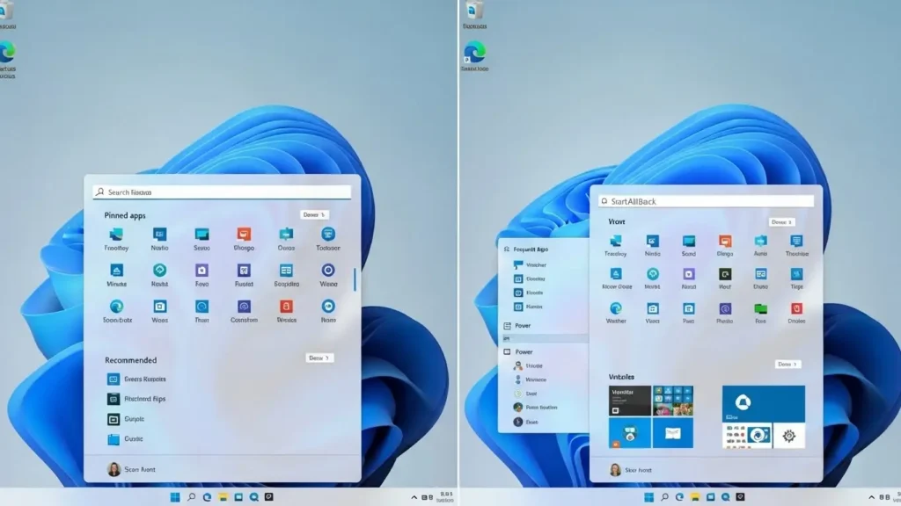Select the Weather pinned app icon
This screenshot has height=506, width=901.
point(616,311)
